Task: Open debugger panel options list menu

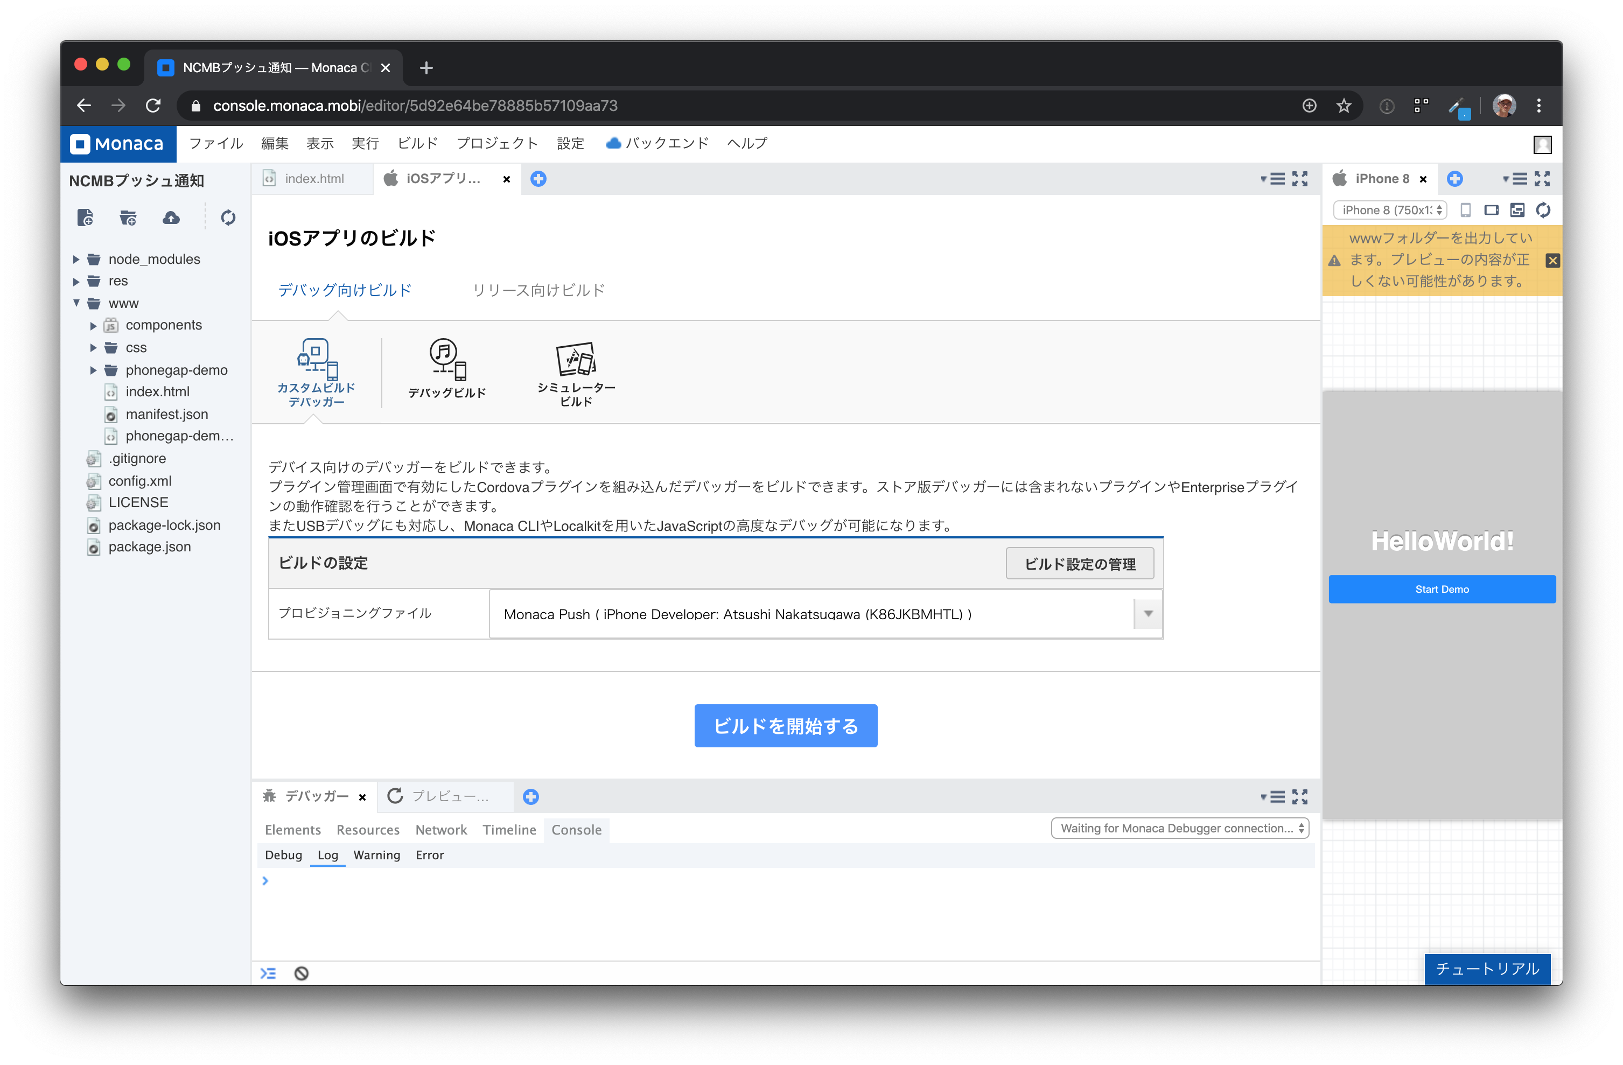Action: click(1272, 796)
